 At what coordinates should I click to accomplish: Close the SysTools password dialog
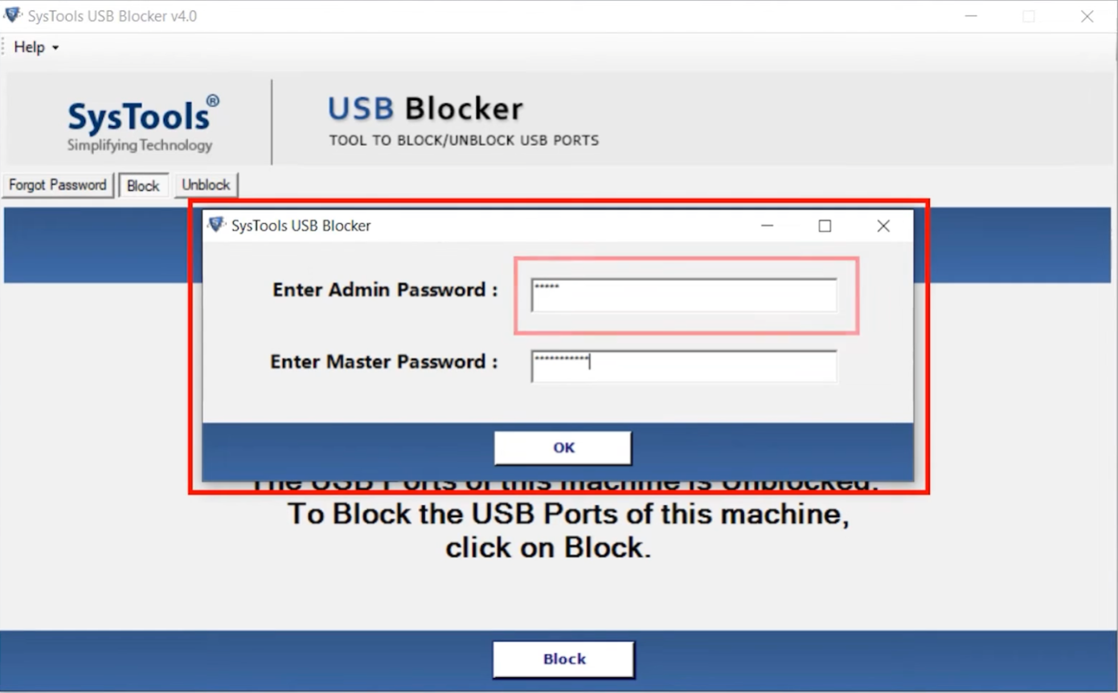[x=883, y=226]
